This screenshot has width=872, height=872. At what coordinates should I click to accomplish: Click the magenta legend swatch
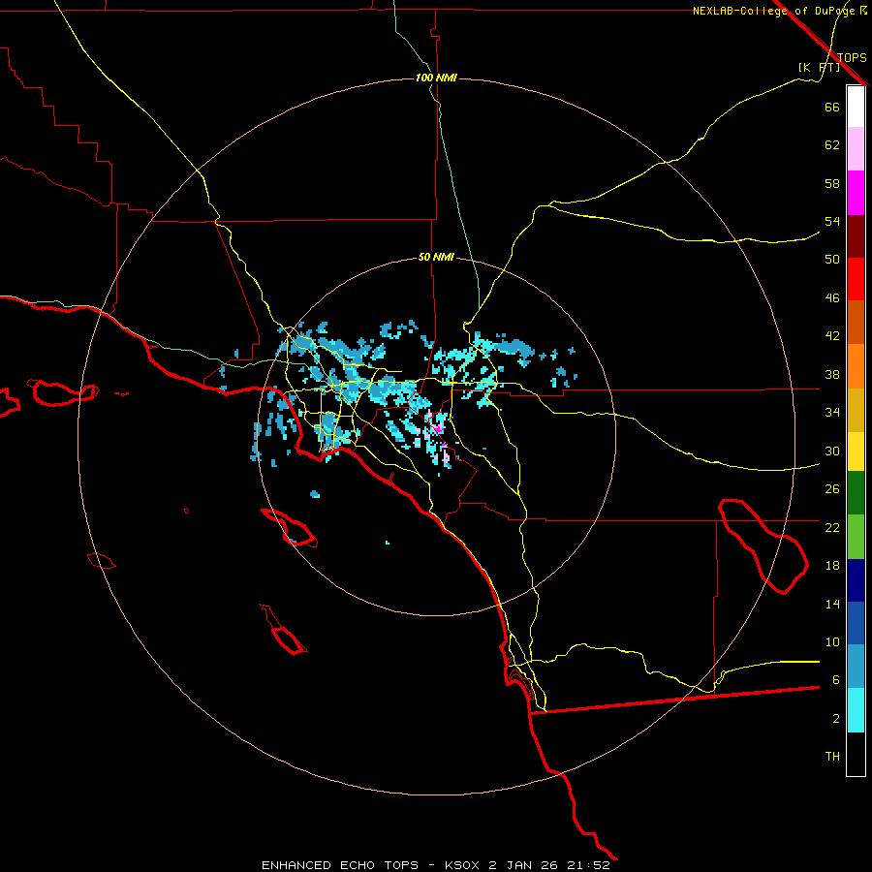(x=856, y=193)
